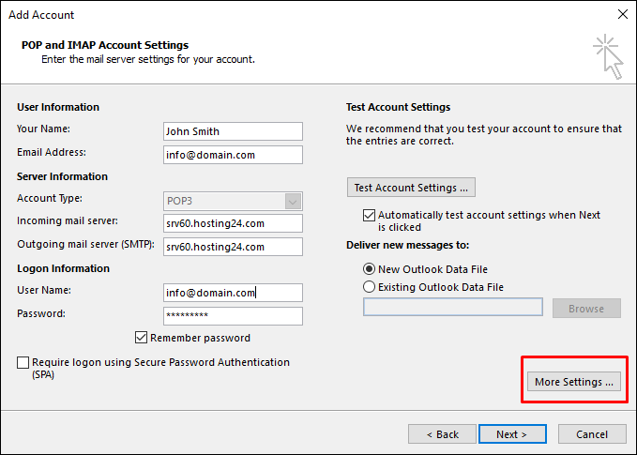
Task: Click the wizard cursor icon in header
Action: pos(606,57)
